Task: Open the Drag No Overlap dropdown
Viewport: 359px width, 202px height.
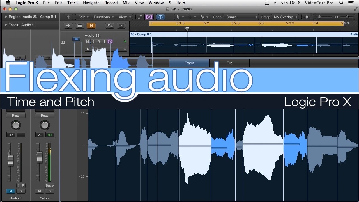Action: point(285,17)
